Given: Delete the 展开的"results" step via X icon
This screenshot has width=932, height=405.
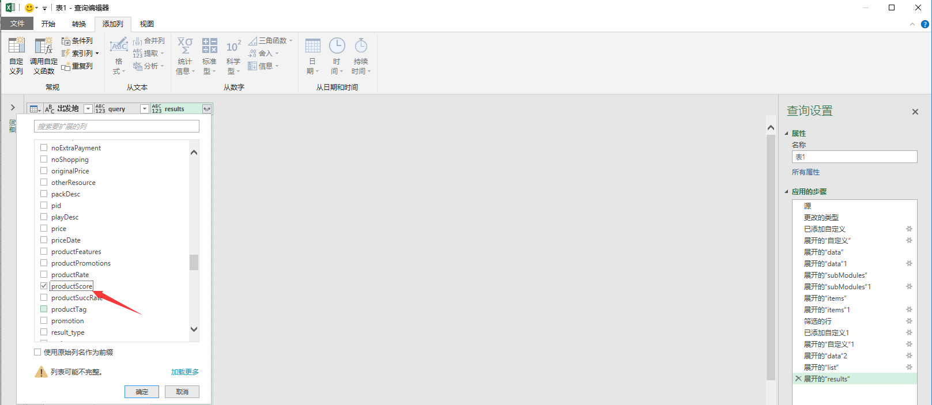Looking at the screenshot, I should pyautogui.click(x=798, y=378).
